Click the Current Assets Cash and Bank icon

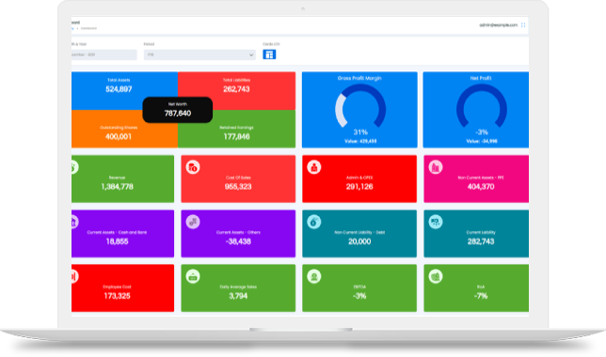pyautogui.click(x=74, y=222)
